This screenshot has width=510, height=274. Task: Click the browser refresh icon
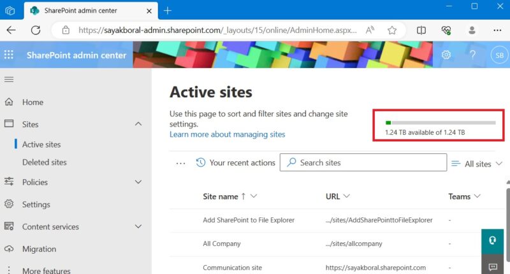point(36,30)
